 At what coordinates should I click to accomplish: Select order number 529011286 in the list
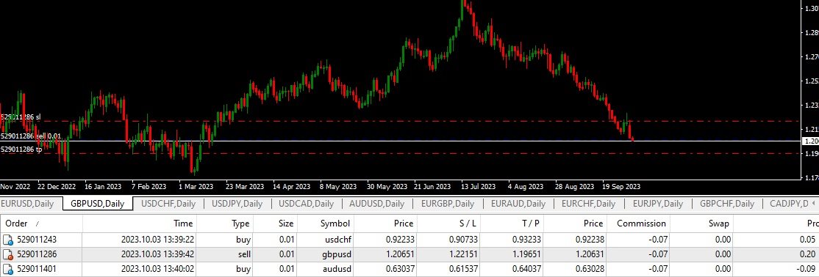click(x=37, y=254)
